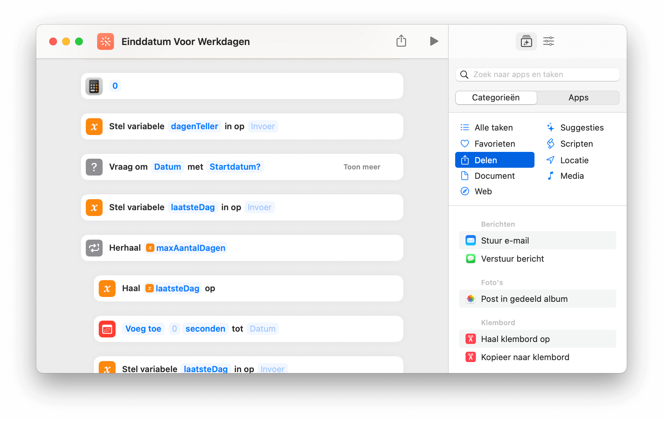Image resolution: width=663 pixels, height=421 pixels.
Task: Click the dagenTeller variable name token
Action: pos(194,126)
